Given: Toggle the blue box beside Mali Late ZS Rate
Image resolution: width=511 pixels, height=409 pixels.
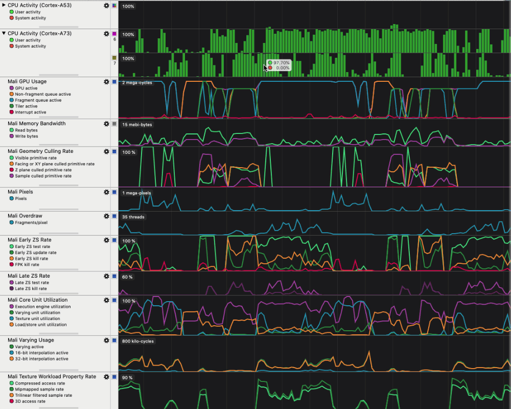Looking at the screenshot, I should [114, 277].
